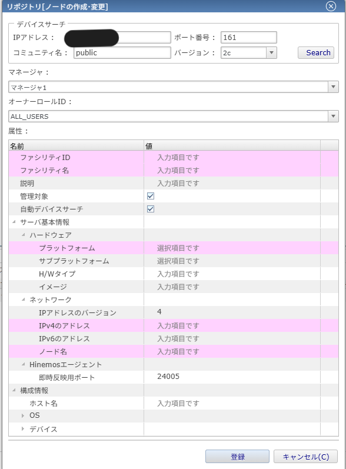Select the H/Wタイプ row label

point(57,274)
